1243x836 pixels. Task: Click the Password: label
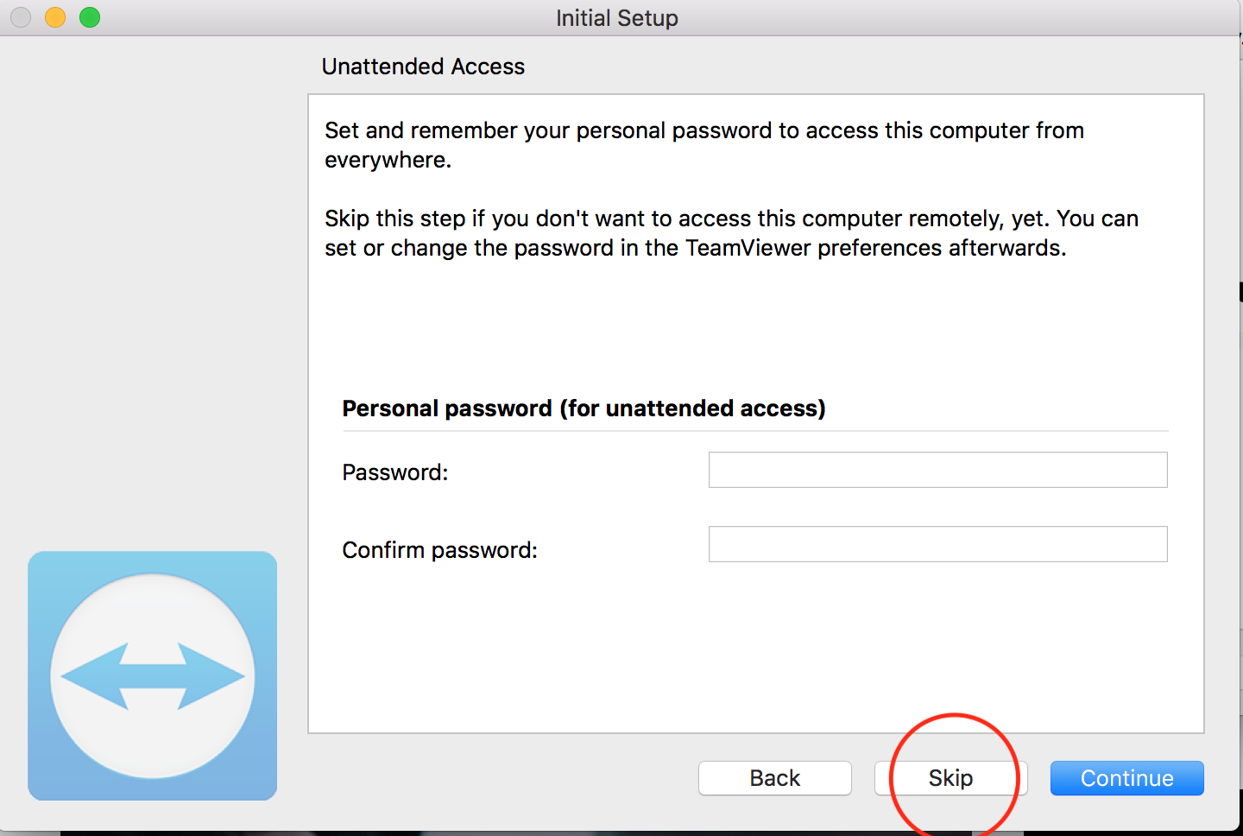coord(394,472)
